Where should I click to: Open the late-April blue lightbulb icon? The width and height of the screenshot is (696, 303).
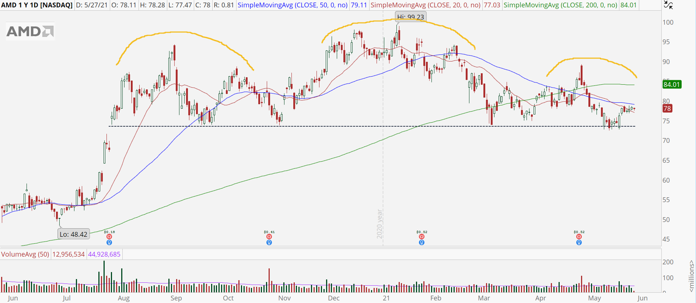pos(579,242)
